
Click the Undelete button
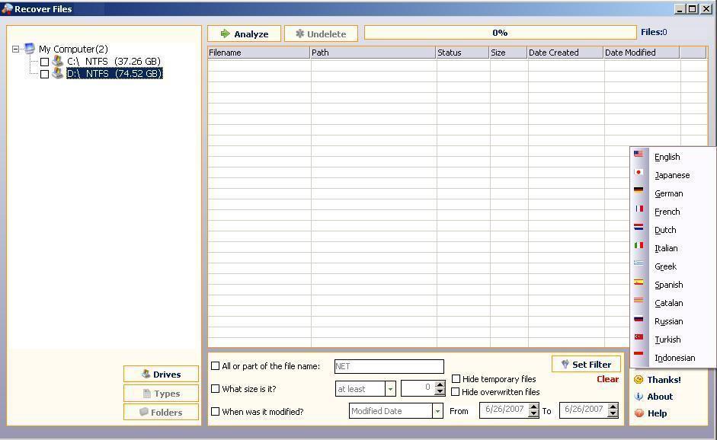[321, 33]
